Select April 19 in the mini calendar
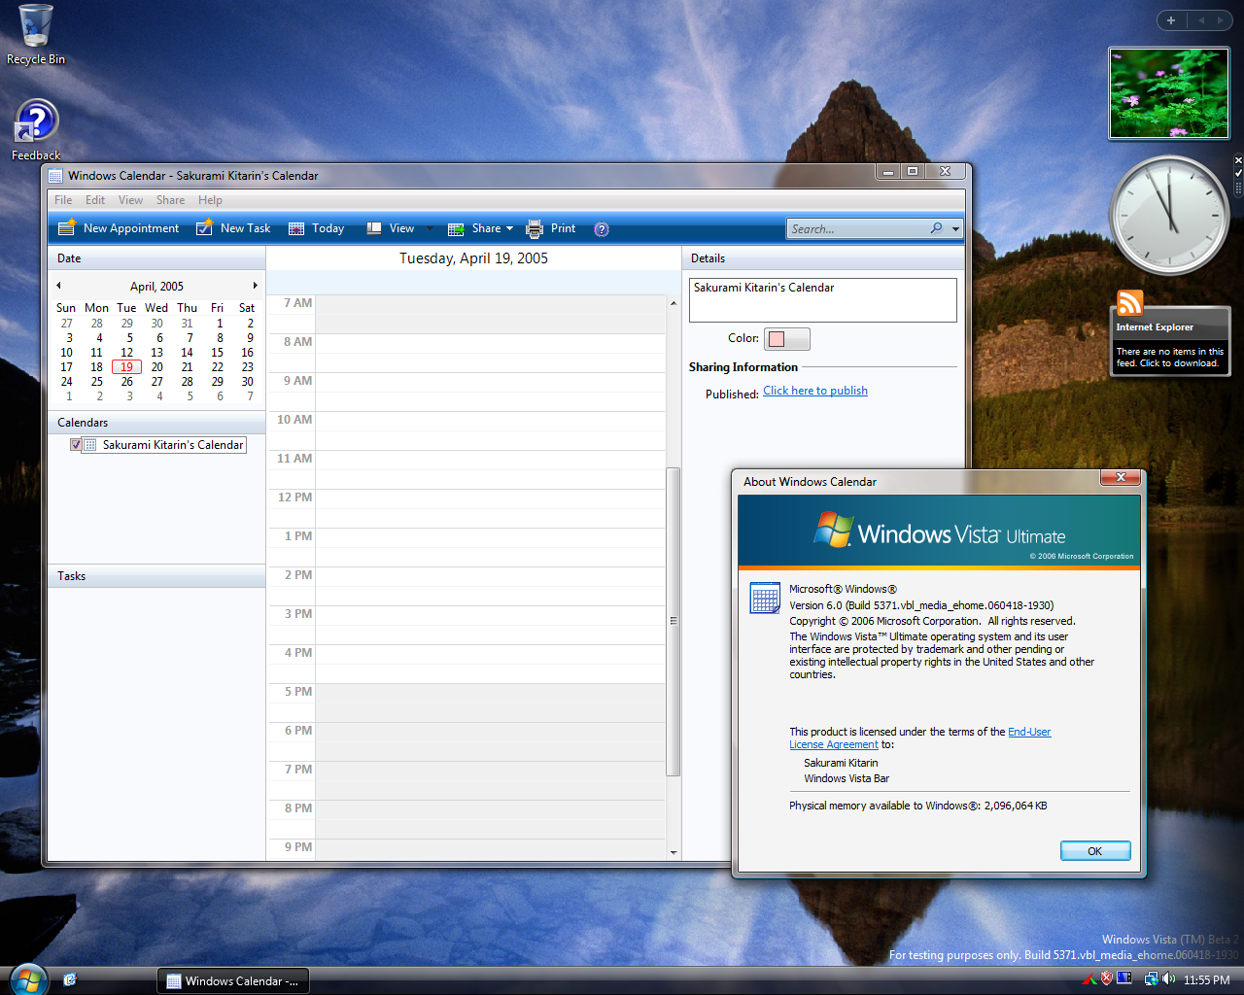 126,367
